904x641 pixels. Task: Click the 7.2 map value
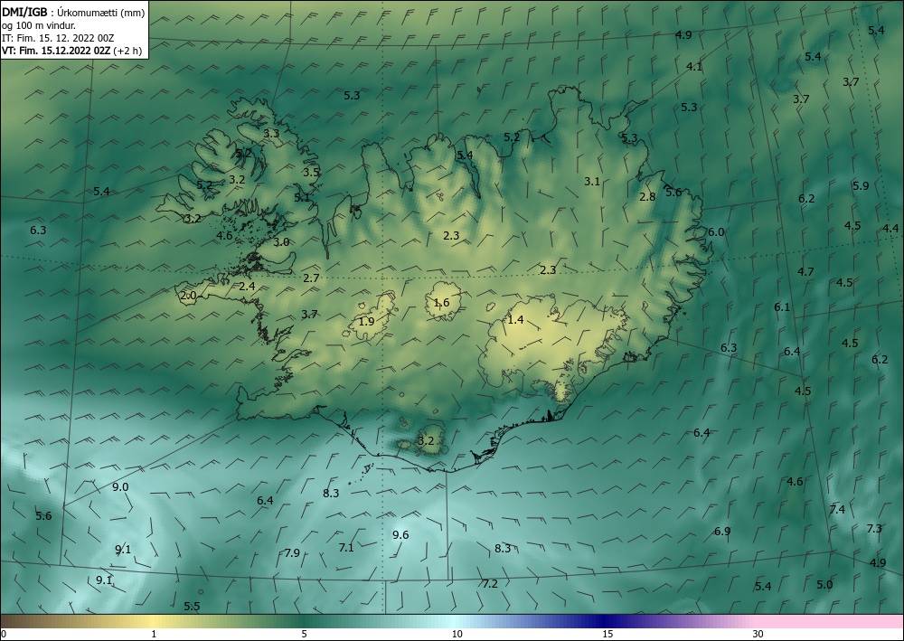(x=490, y=584)
